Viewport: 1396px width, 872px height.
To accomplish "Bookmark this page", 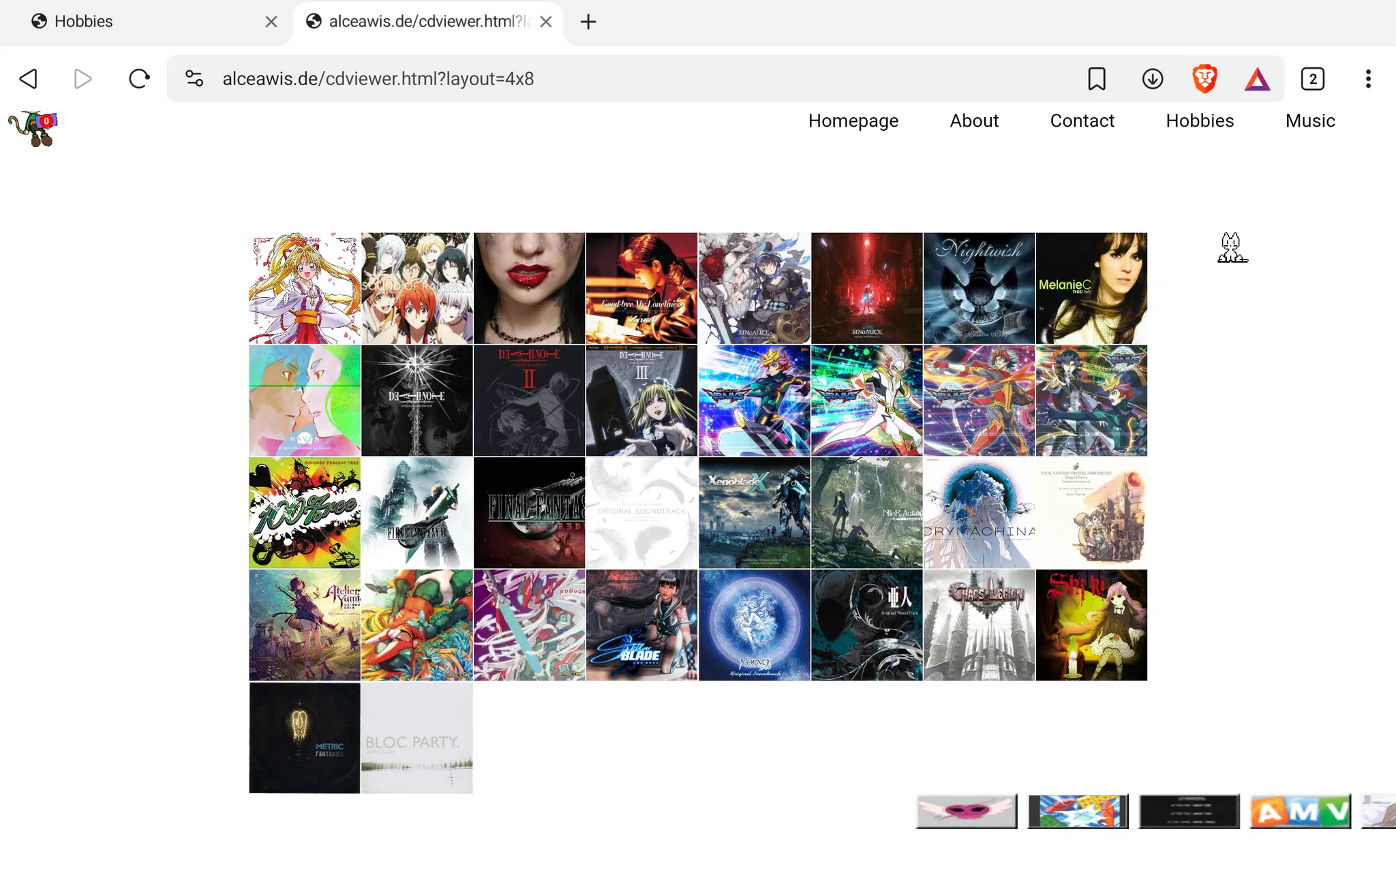I will (x=1097, y=79).
